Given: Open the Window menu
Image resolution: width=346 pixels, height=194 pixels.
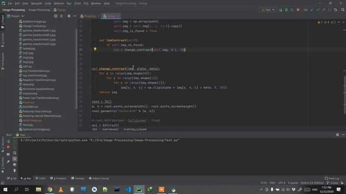Looking at the screenshot, I should (x=96, y=4).
